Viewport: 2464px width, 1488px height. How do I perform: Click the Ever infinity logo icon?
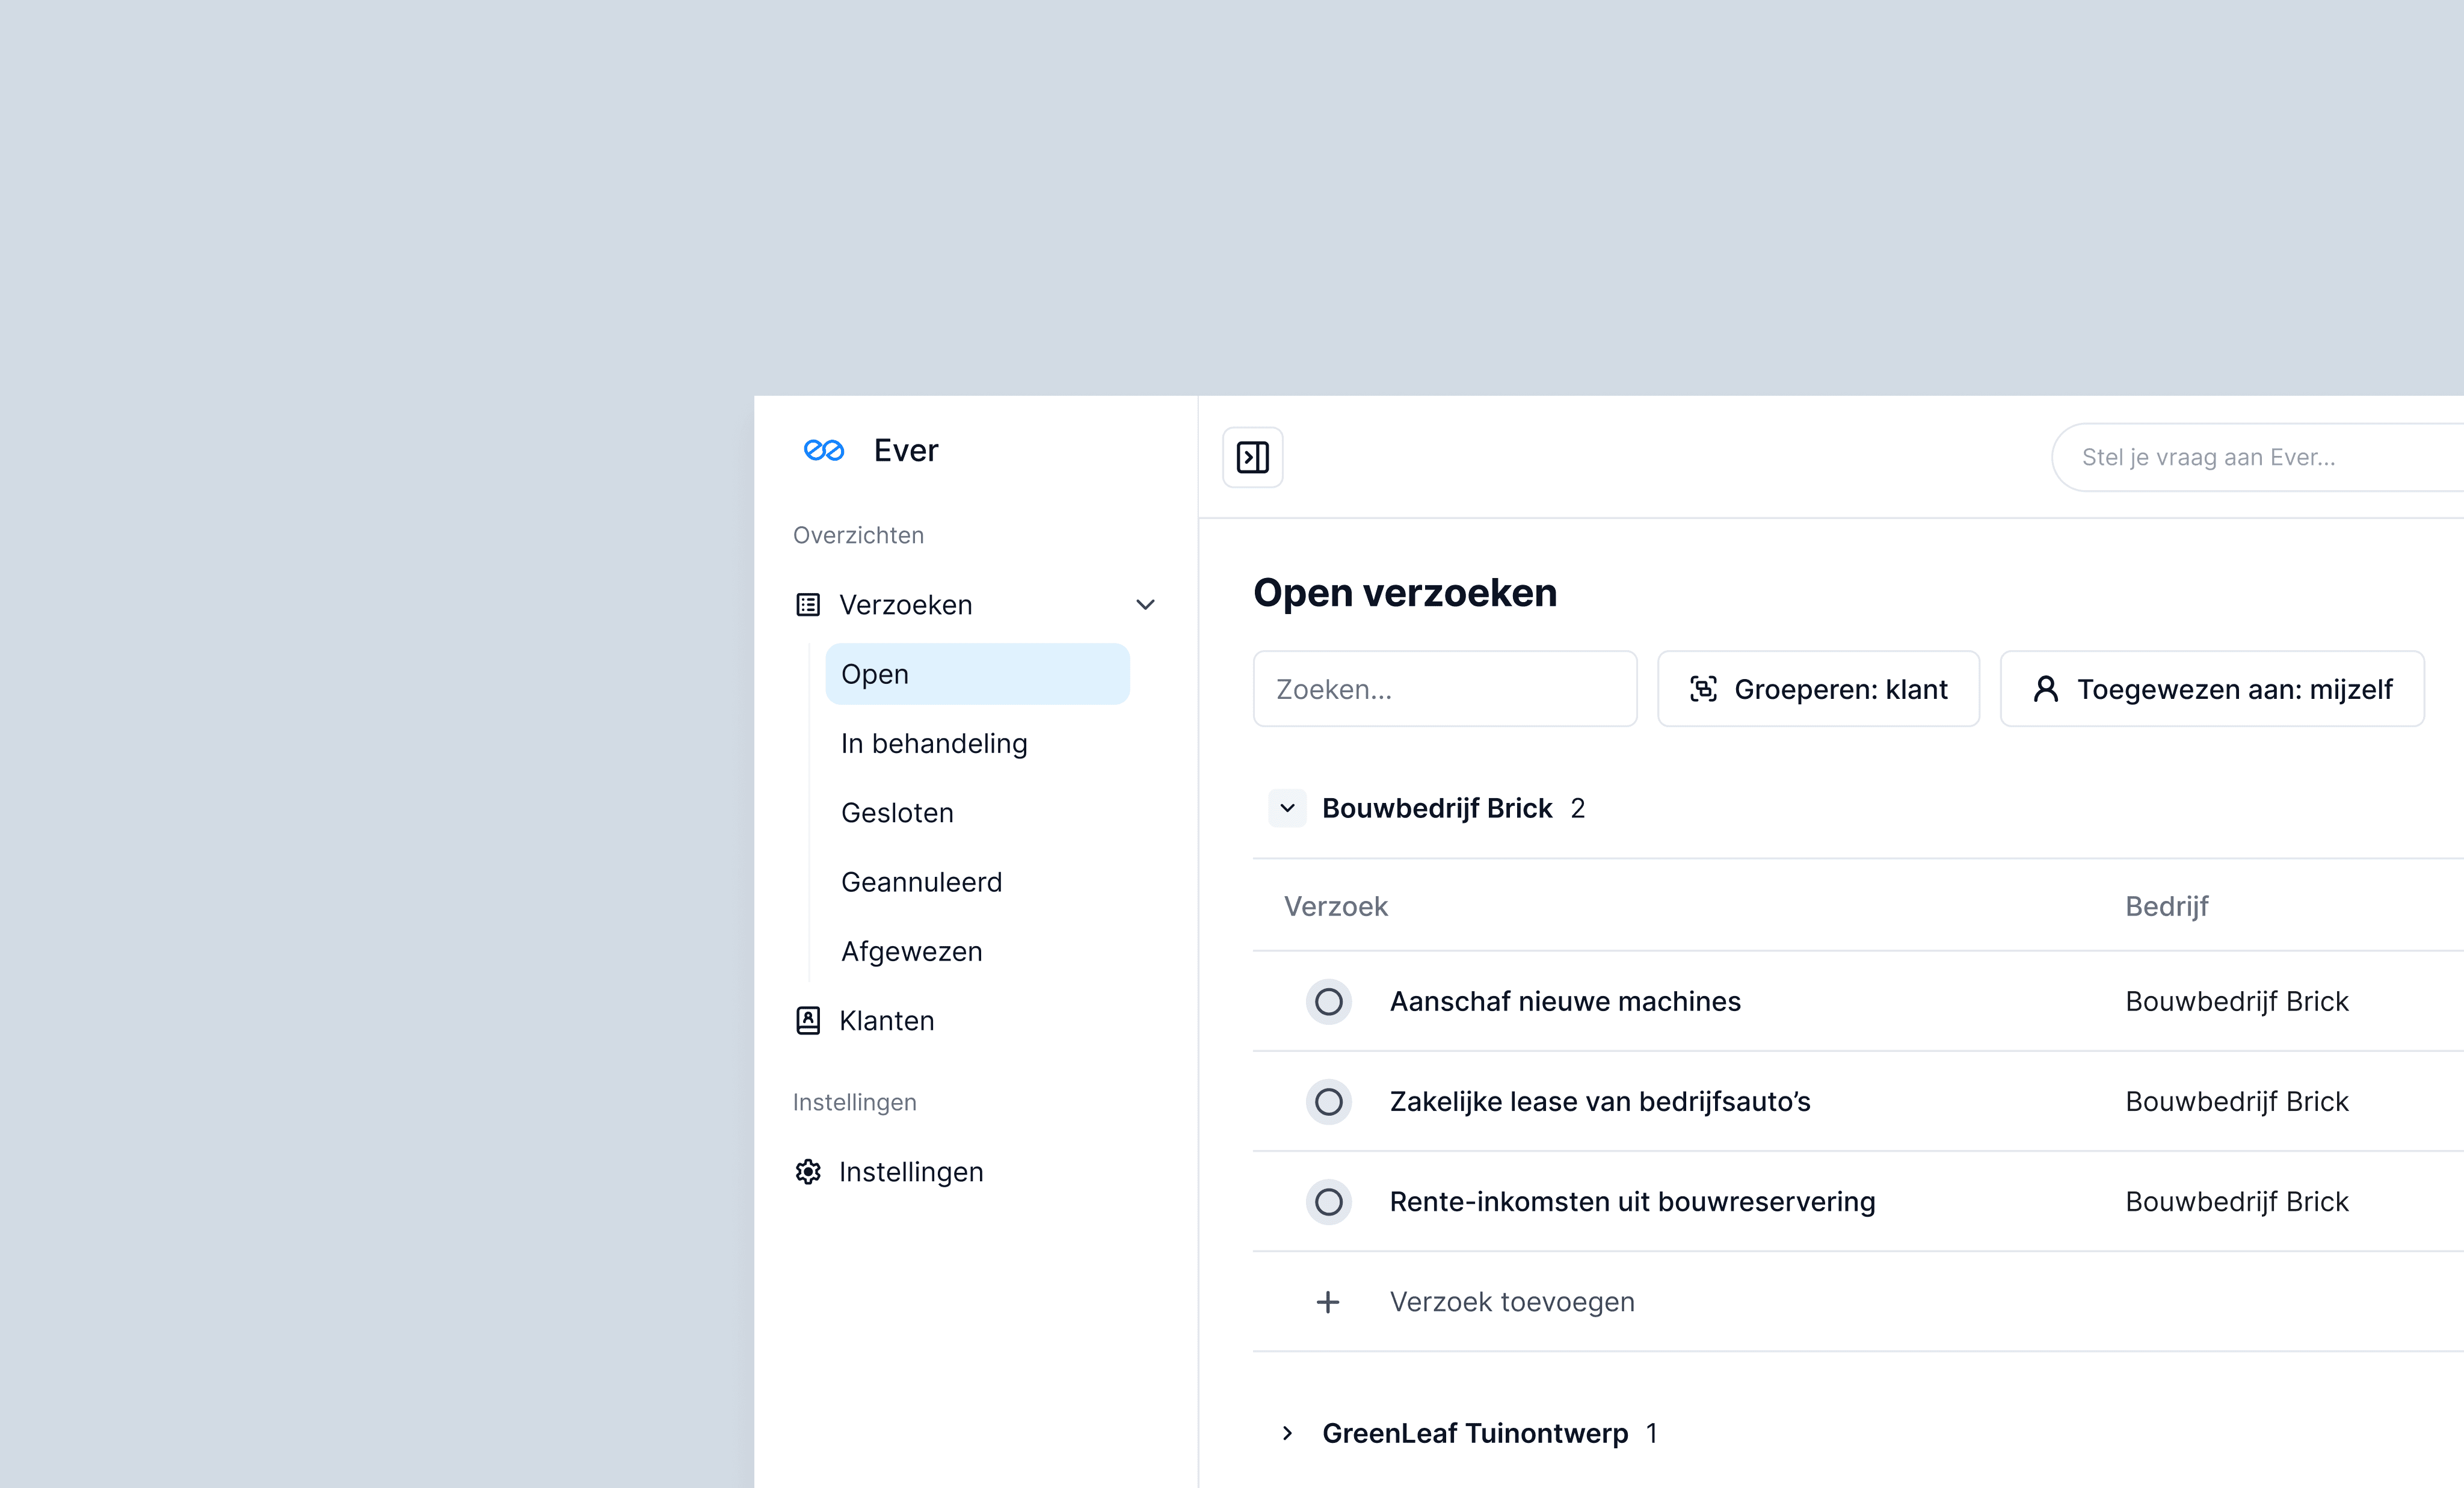click(x=824, y=451)
